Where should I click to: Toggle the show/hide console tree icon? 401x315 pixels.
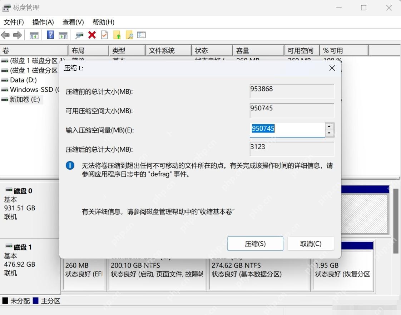click(34, 35)
